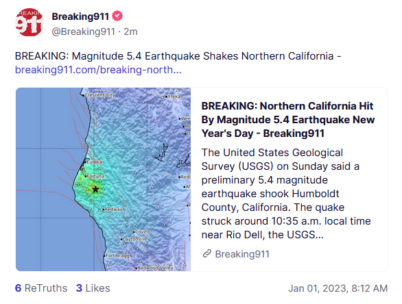Click the Crescent City label on the map

coord(99,95)
